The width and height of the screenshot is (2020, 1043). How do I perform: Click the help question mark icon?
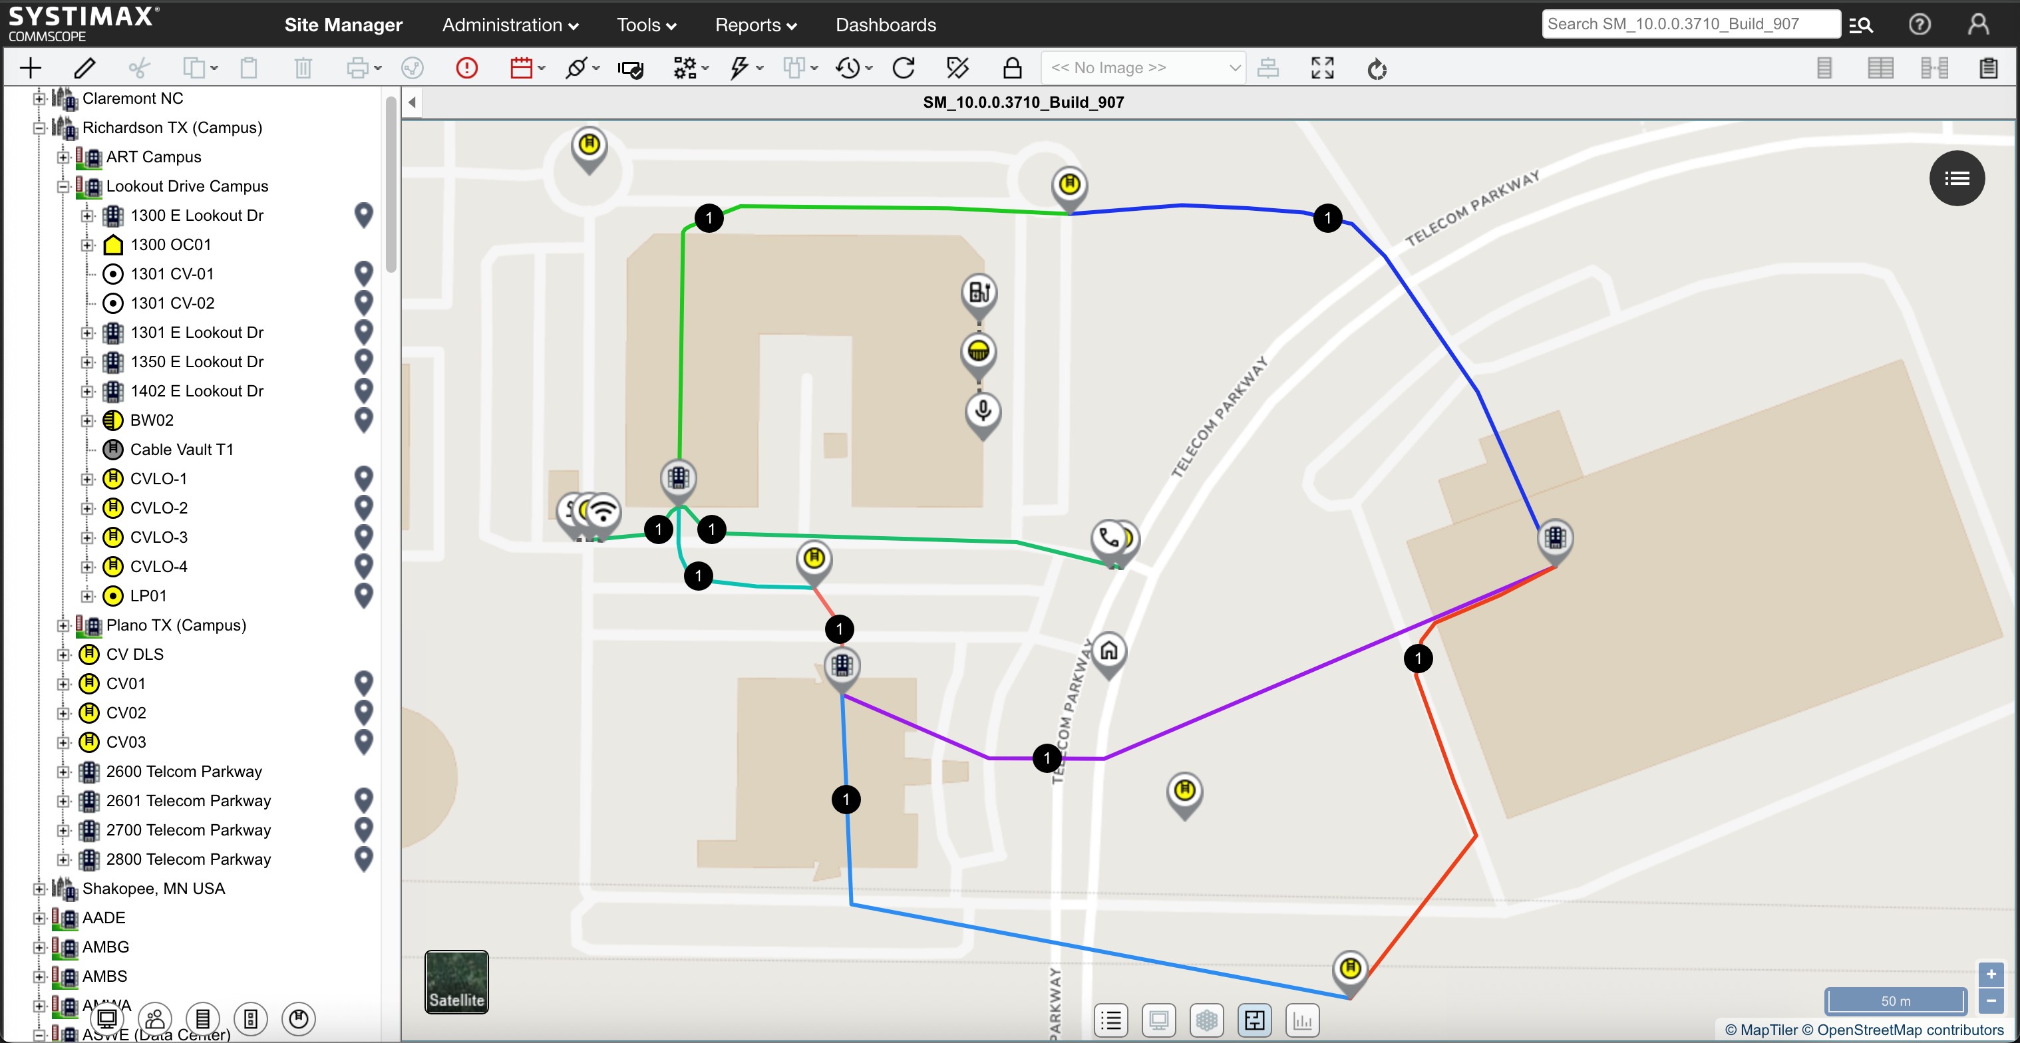1919,25
